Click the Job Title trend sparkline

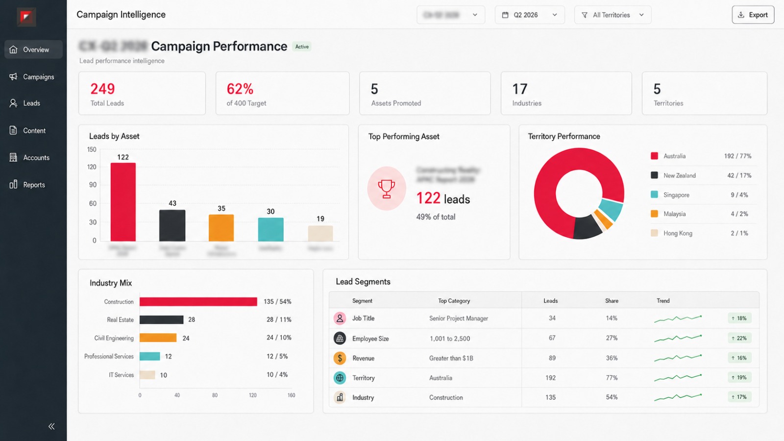(x=678, y=319)
